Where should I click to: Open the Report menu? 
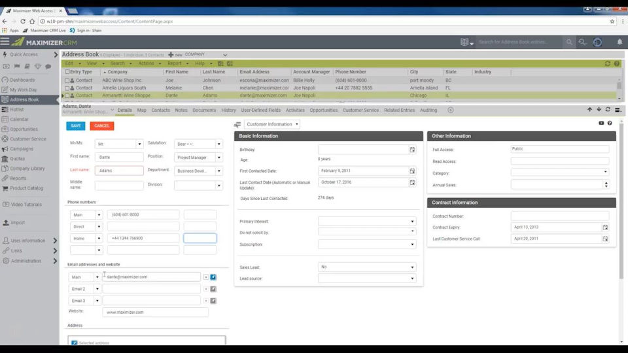click(178, 63)
